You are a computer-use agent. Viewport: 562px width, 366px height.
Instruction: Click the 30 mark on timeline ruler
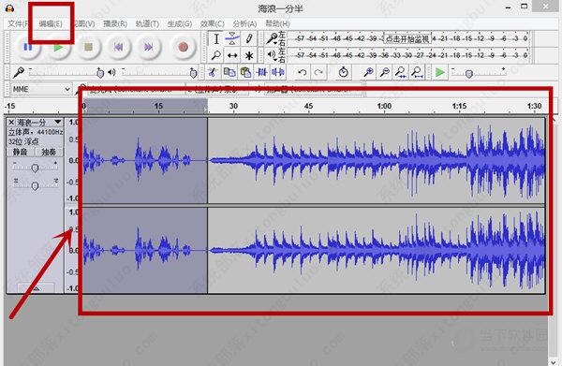click(233, 106)
